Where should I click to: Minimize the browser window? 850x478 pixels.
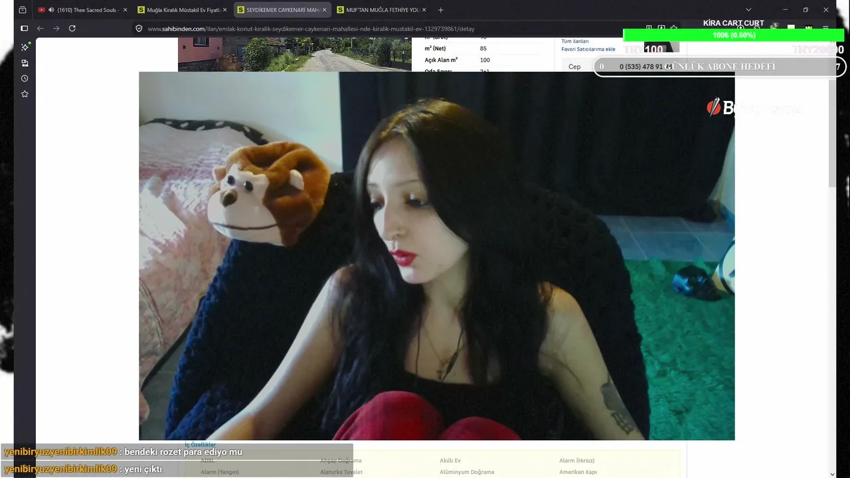click(x=785, y=10)
